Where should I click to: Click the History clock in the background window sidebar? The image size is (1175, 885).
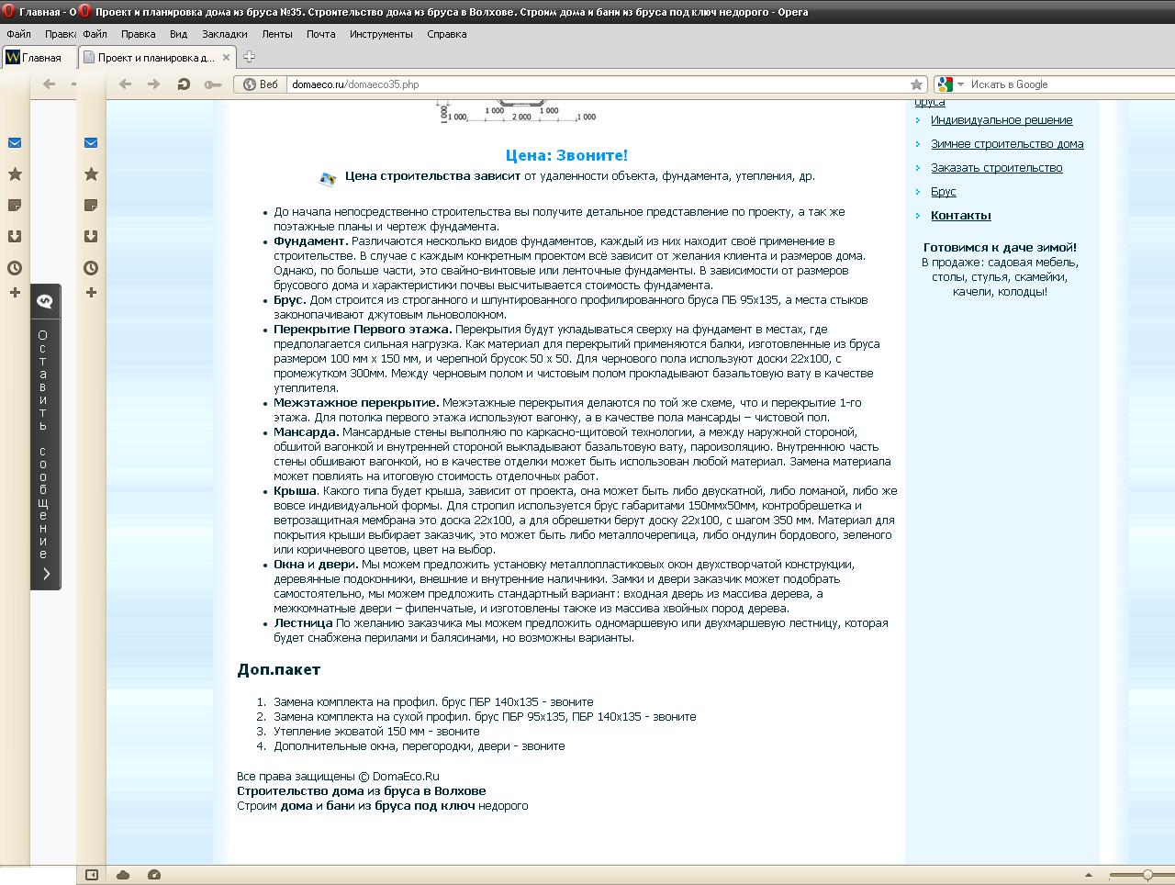point(15,268)
